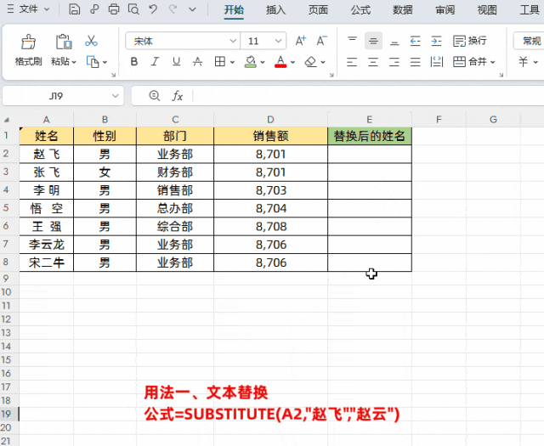
Task: Align text to bottom
Action: 394,42
